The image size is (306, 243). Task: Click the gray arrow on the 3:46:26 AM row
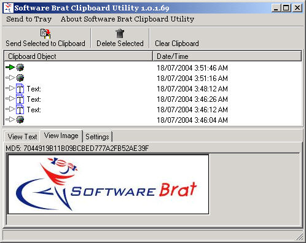10,99
